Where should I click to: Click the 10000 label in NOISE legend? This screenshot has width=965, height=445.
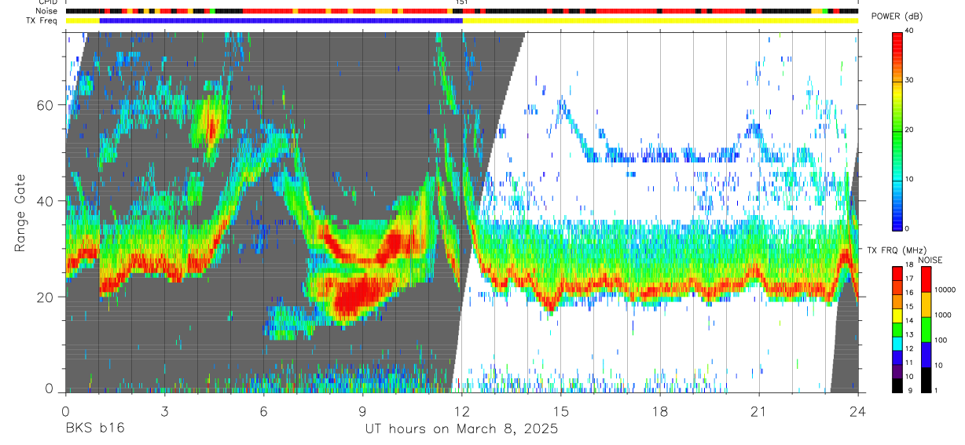pos(945,290)
